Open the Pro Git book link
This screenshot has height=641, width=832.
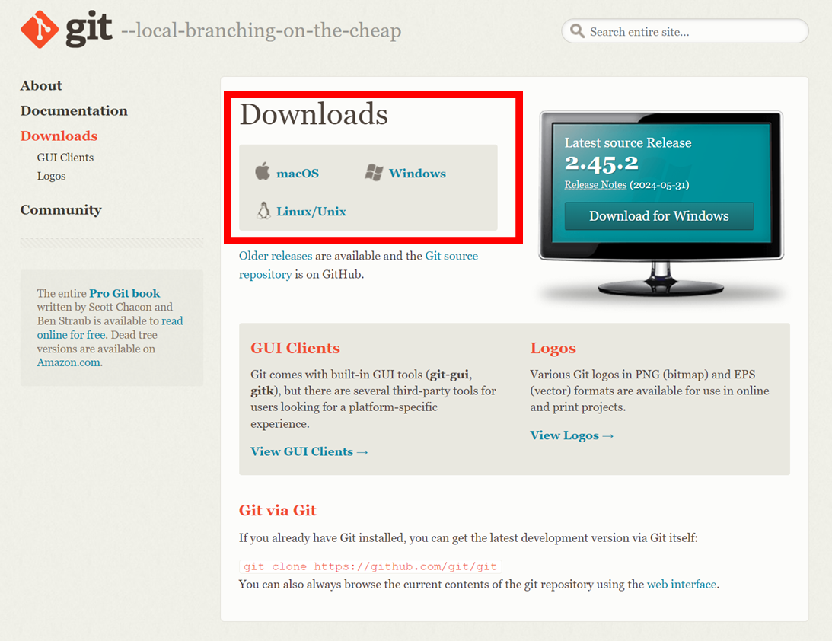click(x=125, y=293)
